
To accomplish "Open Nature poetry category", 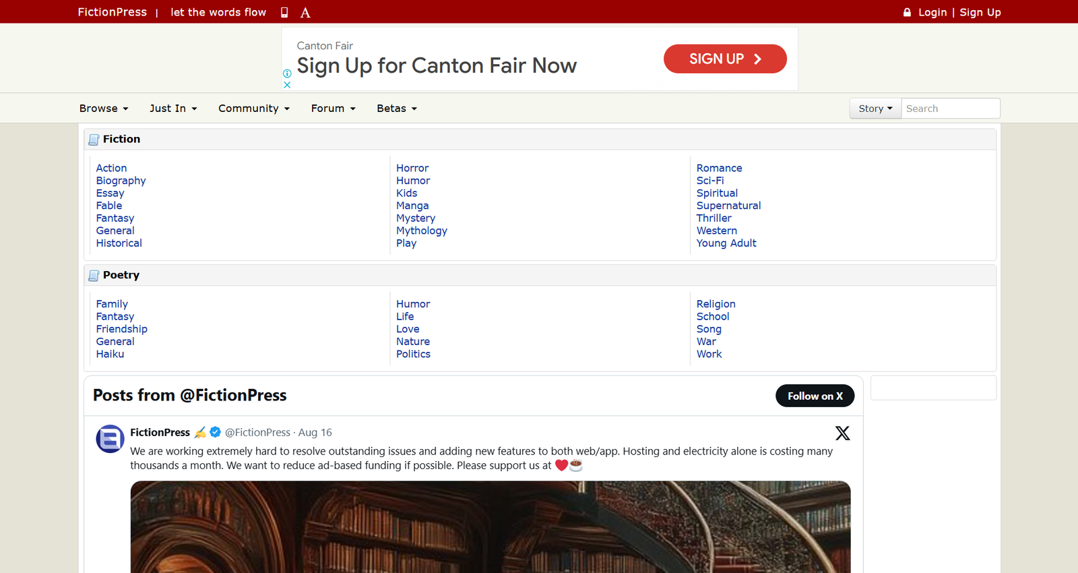I will click(413, 342).
